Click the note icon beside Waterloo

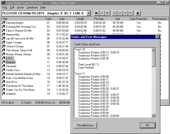click(x=3, y=94)
